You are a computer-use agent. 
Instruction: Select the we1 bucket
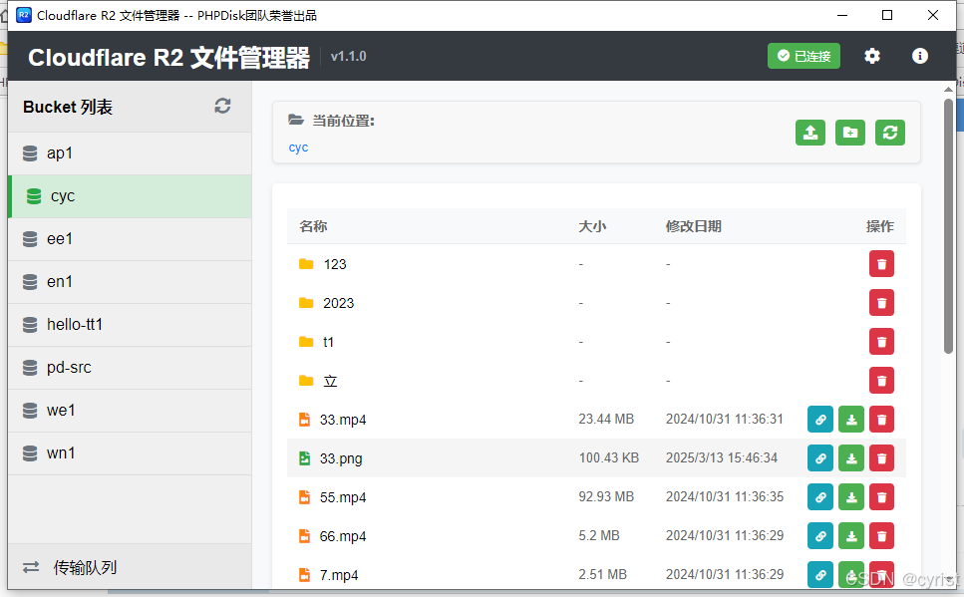[130, 410]
